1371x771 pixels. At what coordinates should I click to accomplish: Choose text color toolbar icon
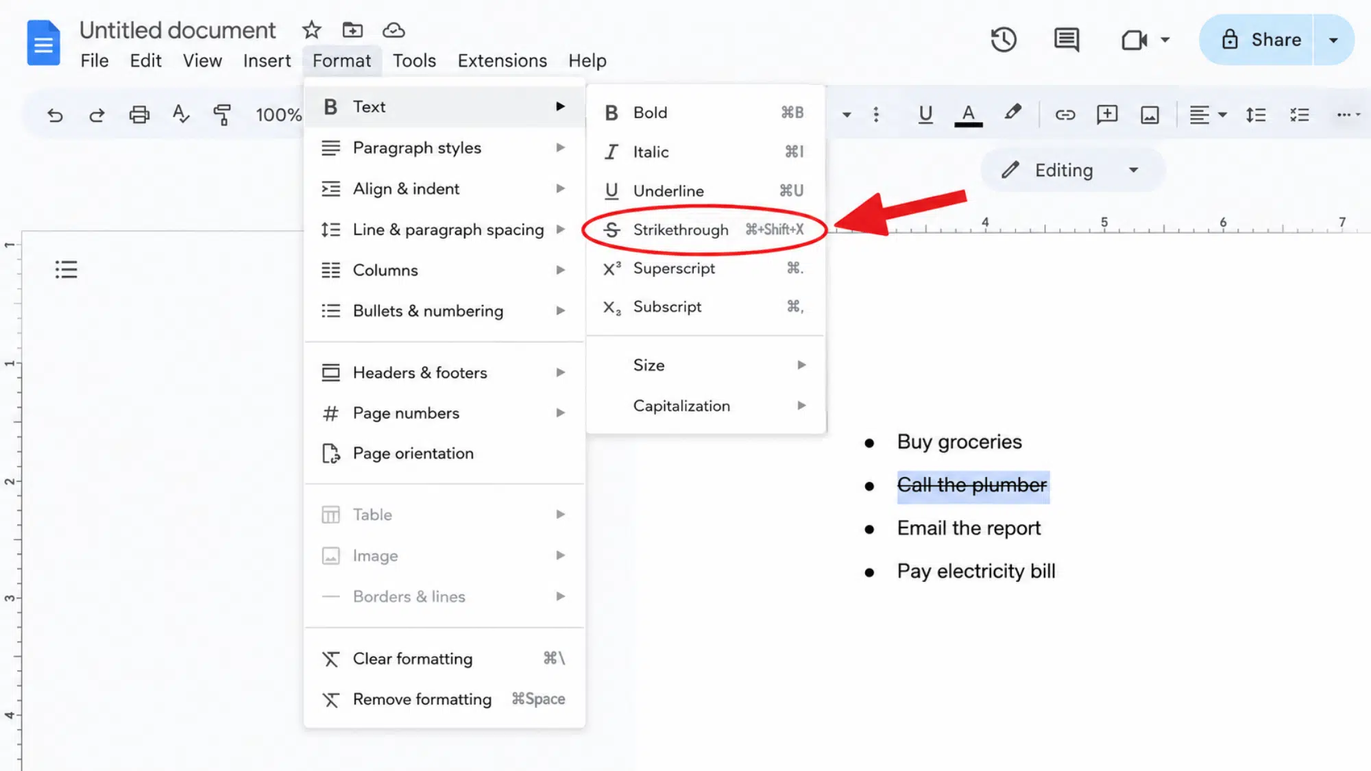tap(968, 114)
